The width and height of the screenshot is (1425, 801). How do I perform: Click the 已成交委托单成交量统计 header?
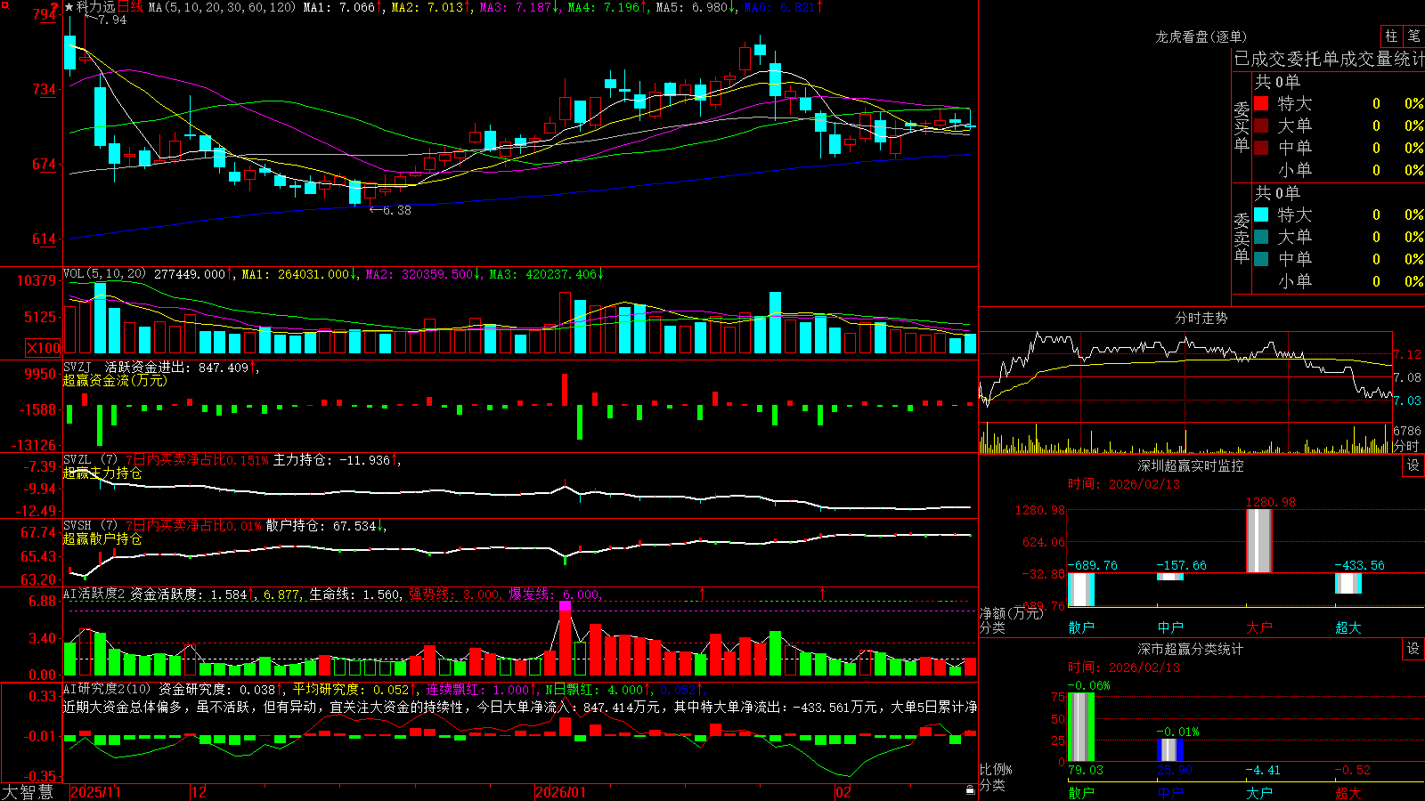pos(1329,59)
